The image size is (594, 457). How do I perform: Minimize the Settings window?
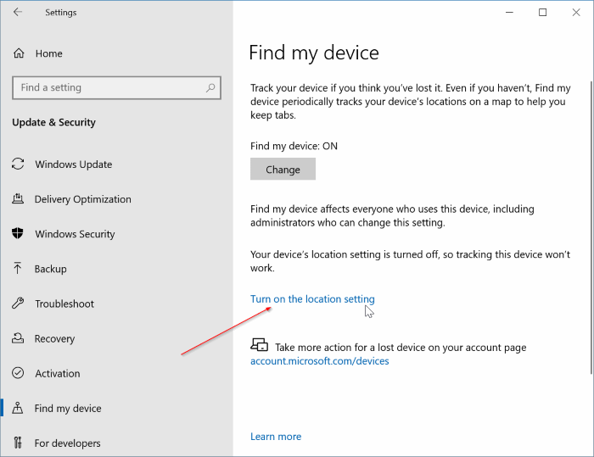509,13
